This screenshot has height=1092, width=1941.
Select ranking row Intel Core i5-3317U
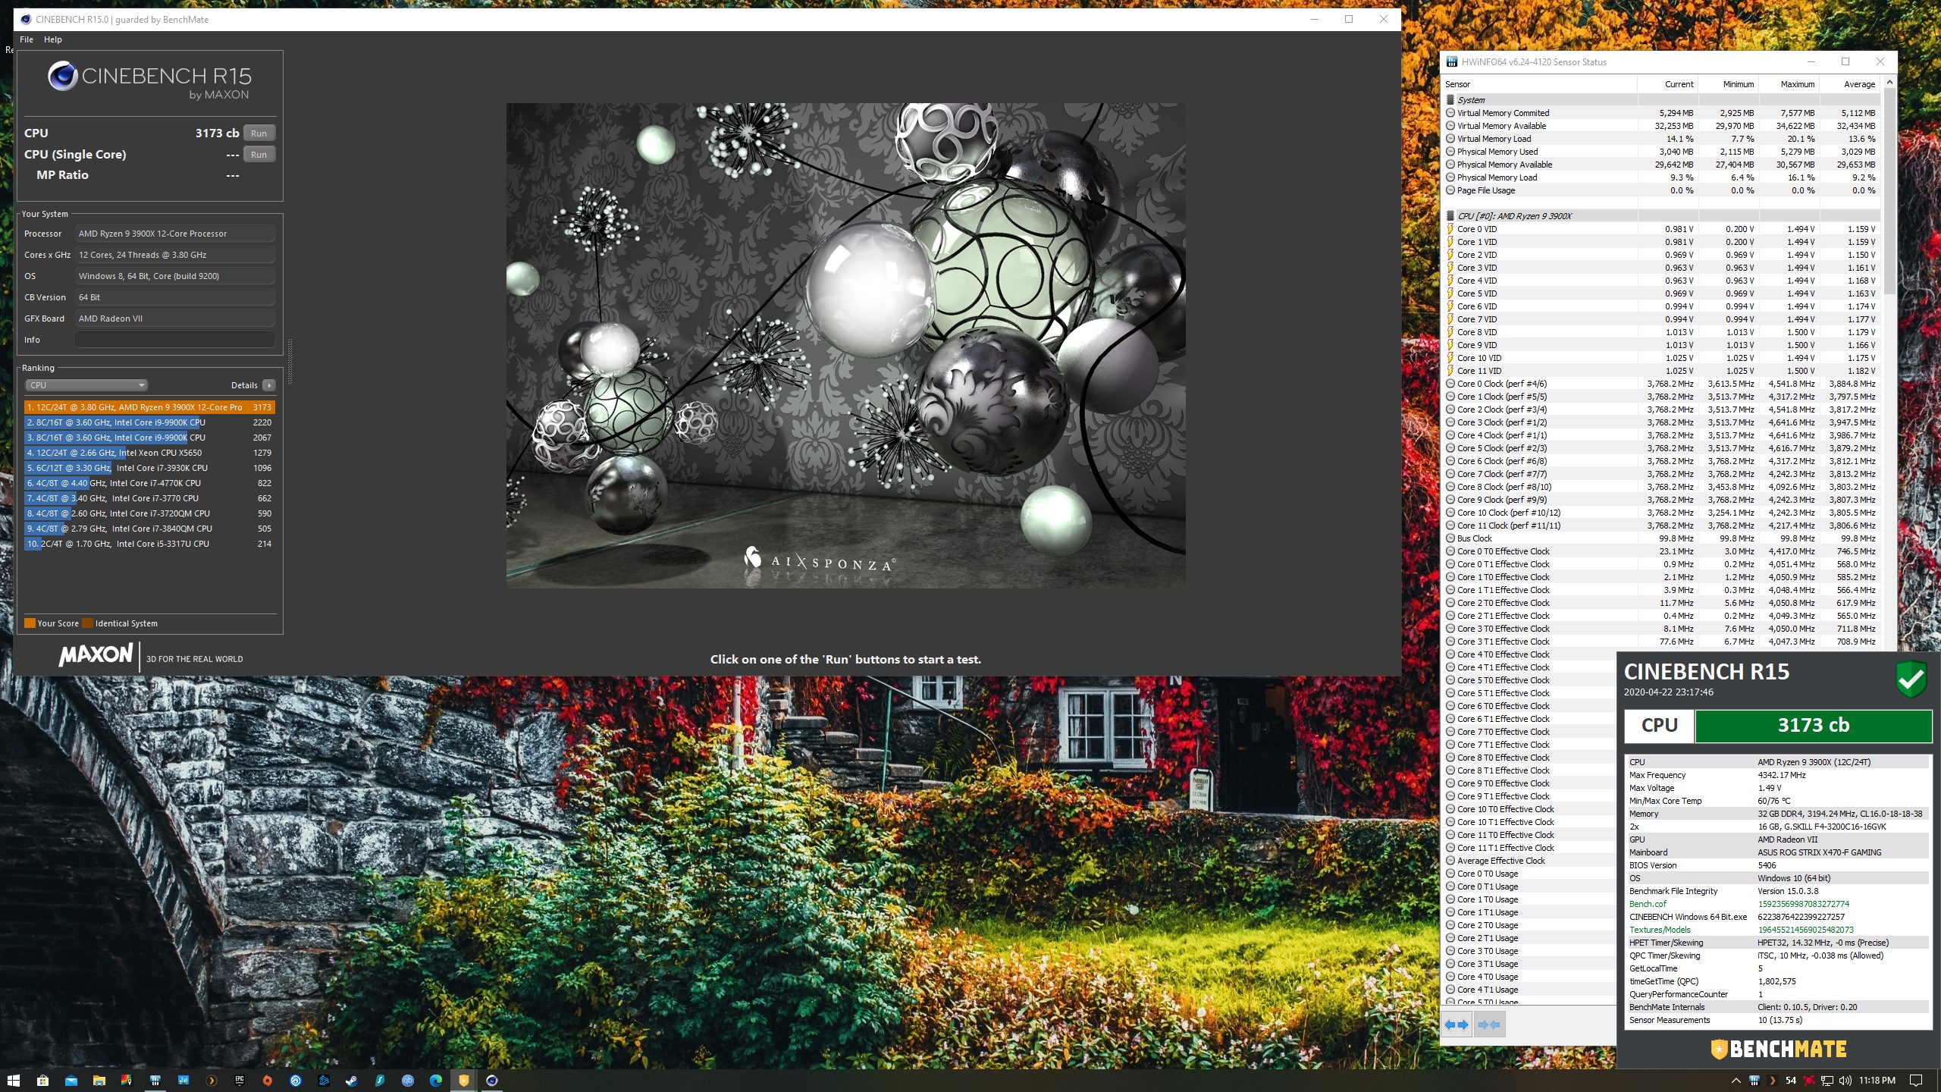point(149,544)
